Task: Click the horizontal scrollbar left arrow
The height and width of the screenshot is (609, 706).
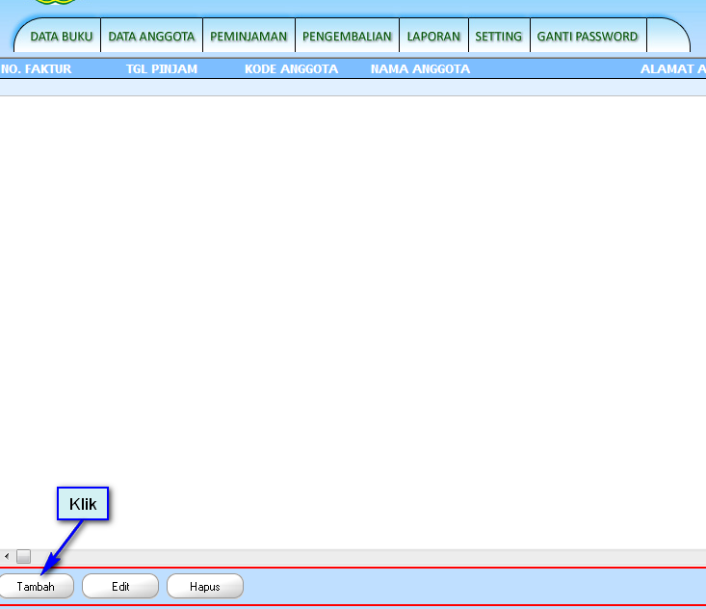Action: pos(7,557)
